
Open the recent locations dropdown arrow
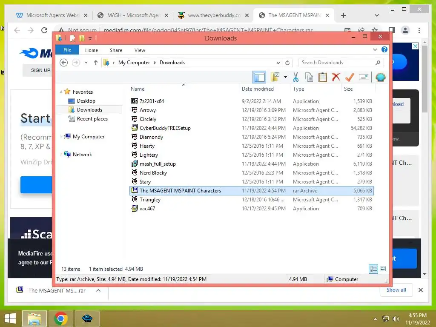click(86, 63)
